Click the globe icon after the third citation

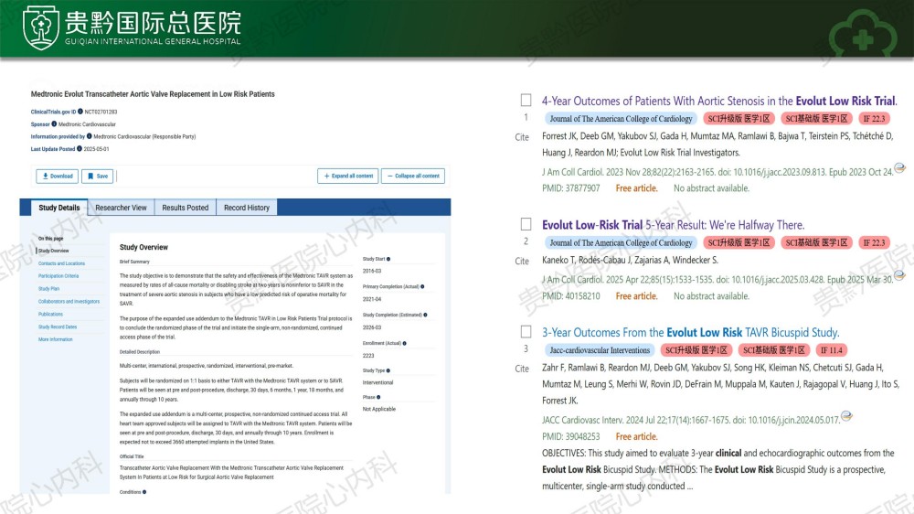[847, 416]
